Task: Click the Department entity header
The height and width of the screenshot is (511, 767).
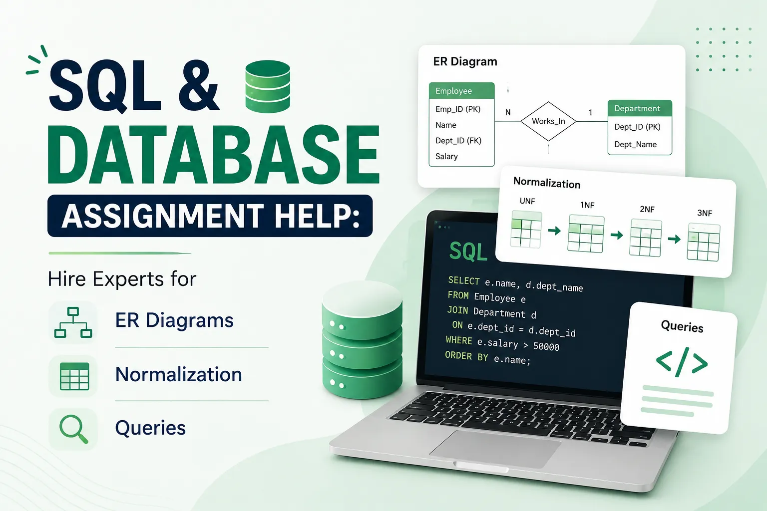Action: (x=640, y=108)
